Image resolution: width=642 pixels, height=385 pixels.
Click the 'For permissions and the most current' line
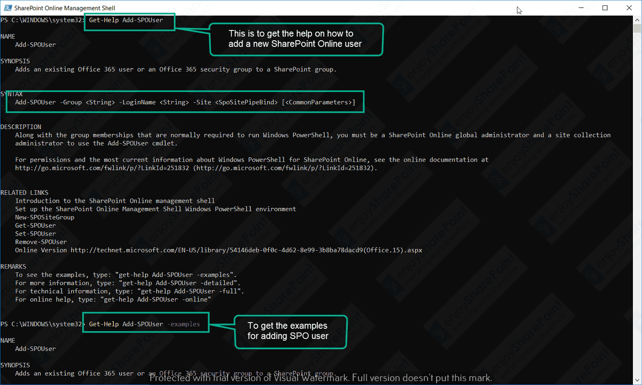[251, 160]
